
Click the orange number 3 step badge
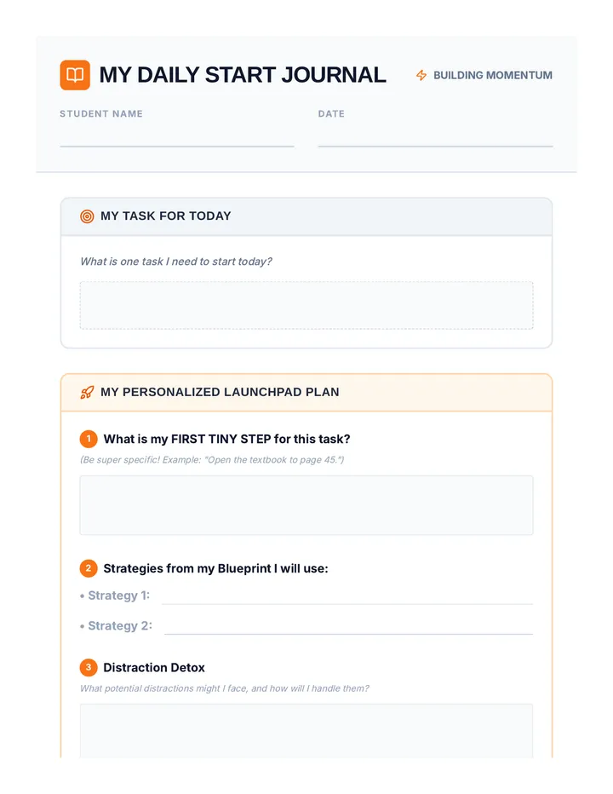[89, 667]
